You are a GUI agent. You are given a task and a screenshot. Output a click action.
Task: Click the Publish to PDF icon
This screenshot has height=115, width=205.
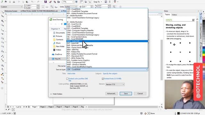(59, 2)
